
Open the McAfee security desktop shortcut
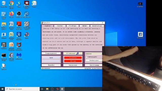coord(19,46)
